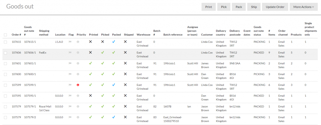Click customer James Brown
The image size is (321, 125).
tap(205, 65)
